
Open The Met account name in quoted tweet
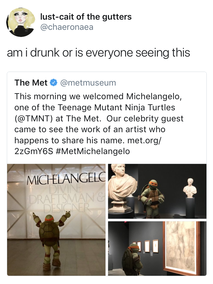(x=31, y=83)
